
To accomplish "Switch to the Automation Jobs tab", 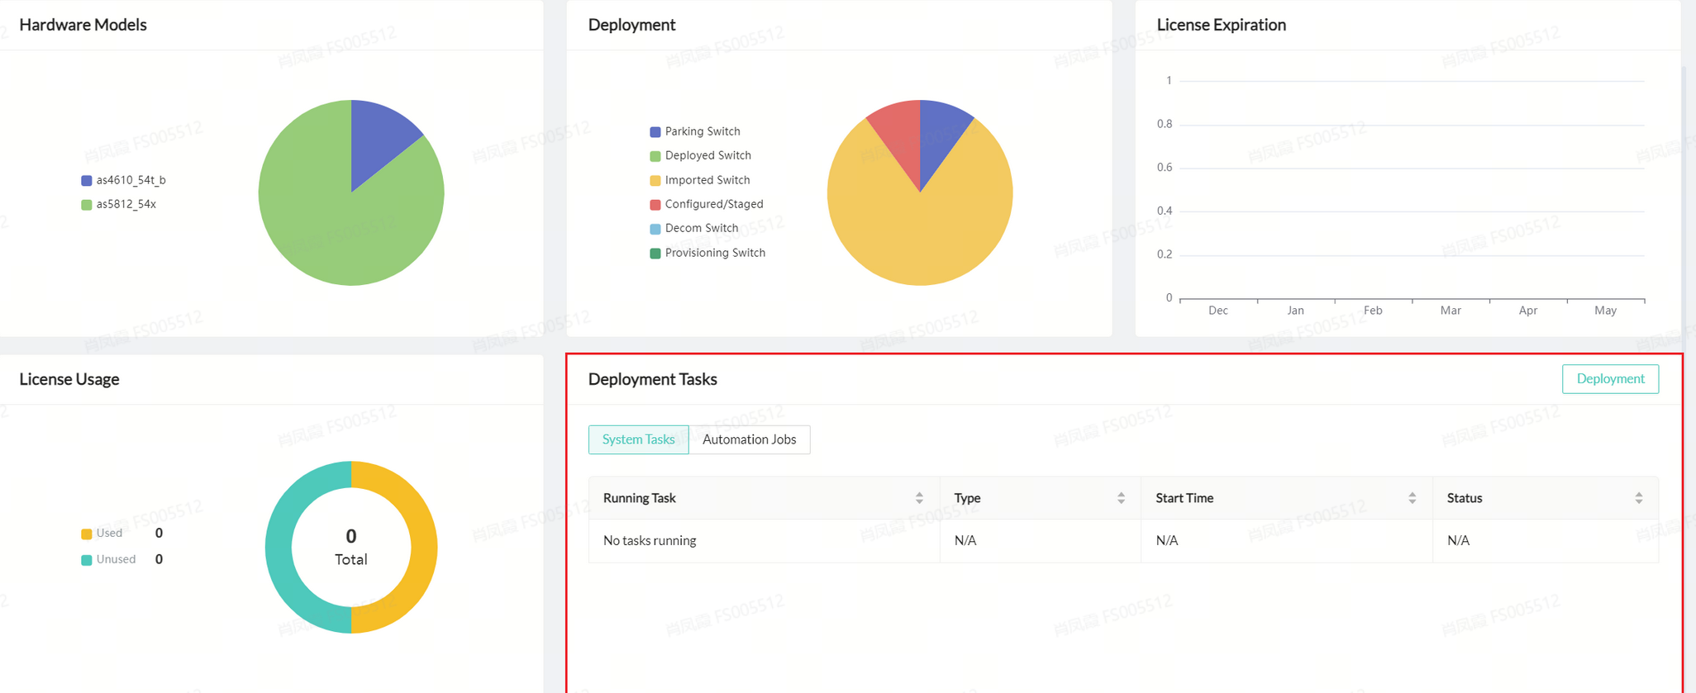I will pos(749,439).
